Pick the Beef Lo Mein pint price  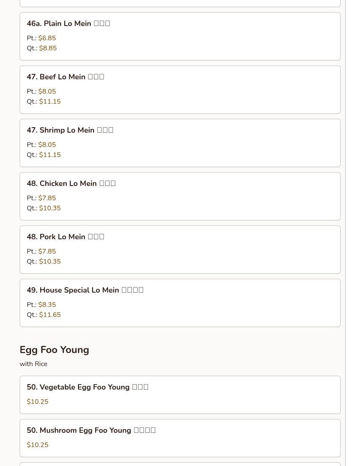(x=47, y=92)
